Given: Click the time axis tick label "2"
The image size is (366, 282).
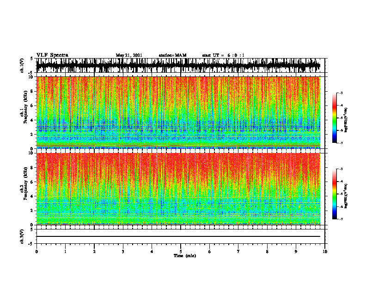Looking at the screenshot, I should [94, 252].
